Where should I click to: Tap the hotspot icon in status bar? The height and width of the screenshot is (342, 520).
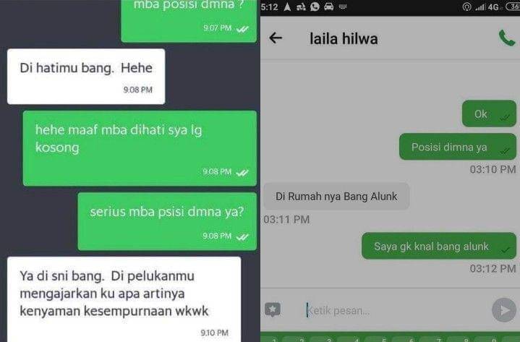tap(466, 7)
